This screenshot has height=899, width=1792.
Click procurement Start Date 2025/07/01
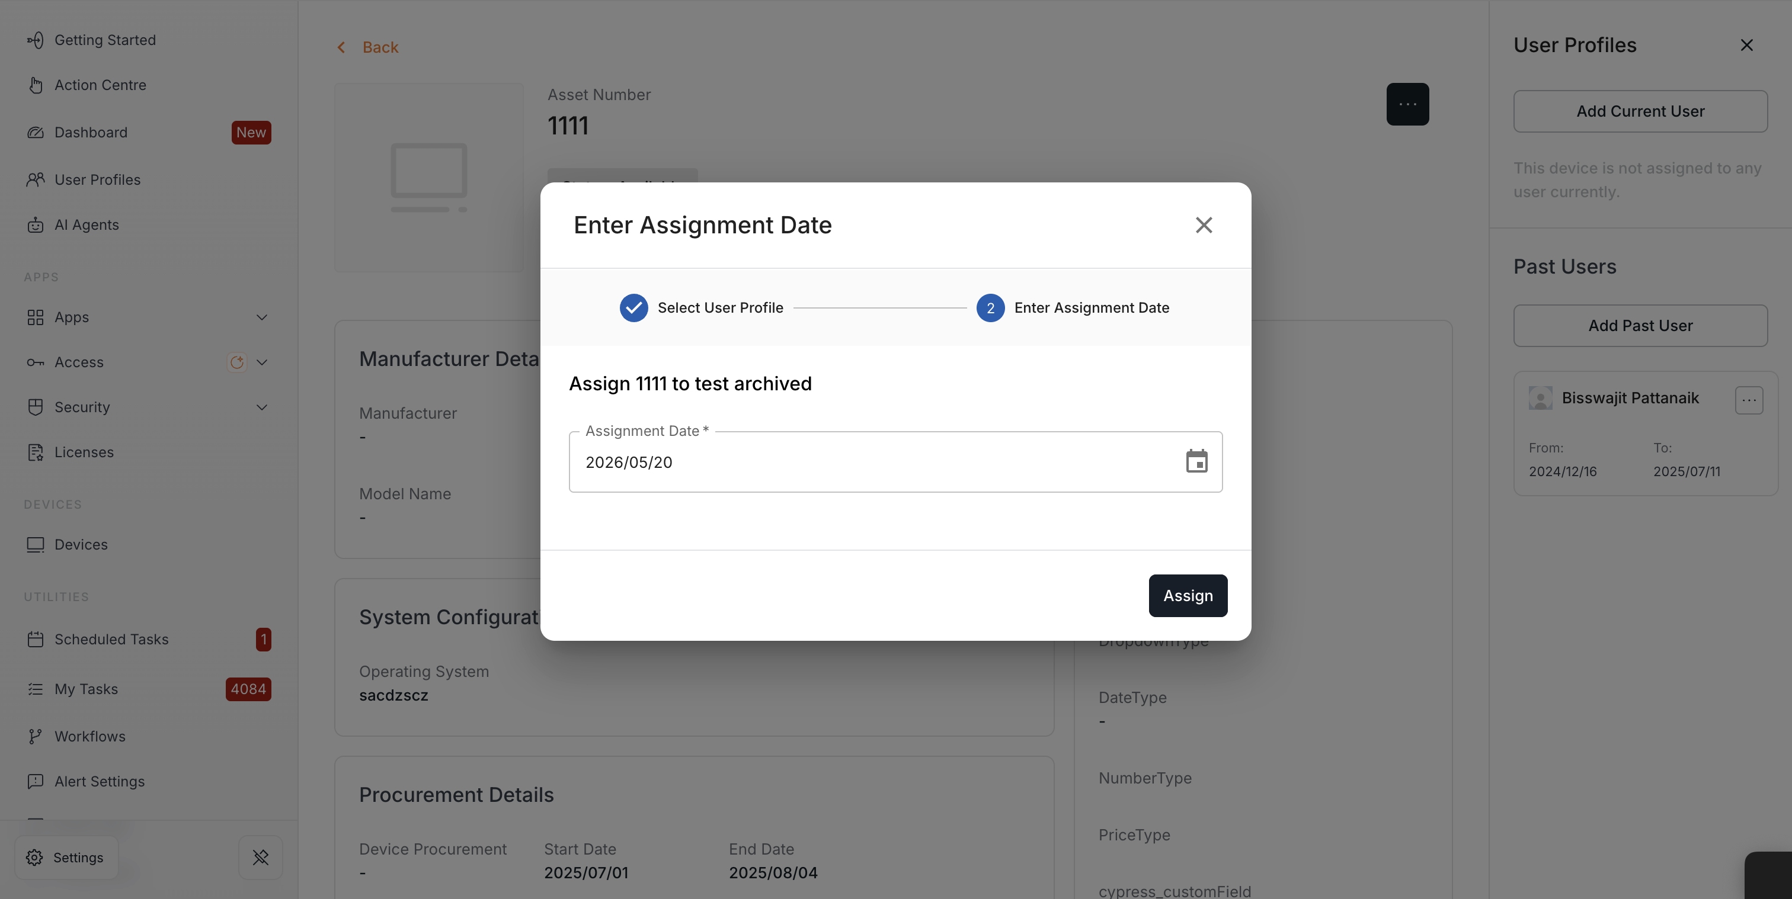pos(585,872)
